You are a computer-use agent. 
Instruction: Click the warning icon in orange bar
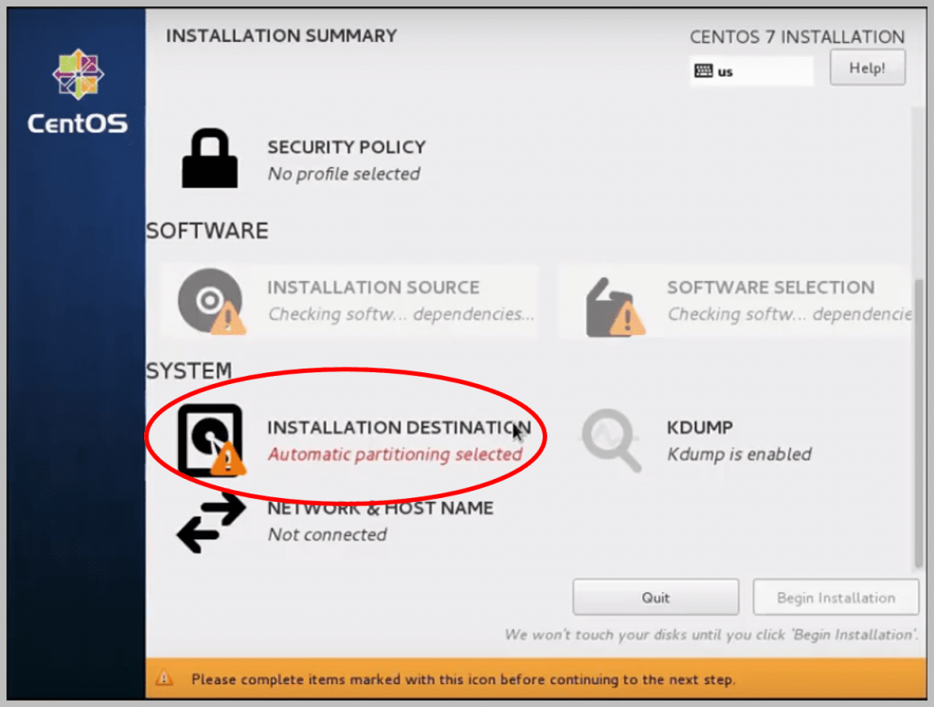pyautogui.click(x=164, y=679)
